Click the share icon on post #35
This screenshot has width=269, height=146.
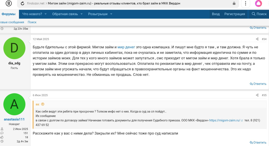(x=257, y=95)
